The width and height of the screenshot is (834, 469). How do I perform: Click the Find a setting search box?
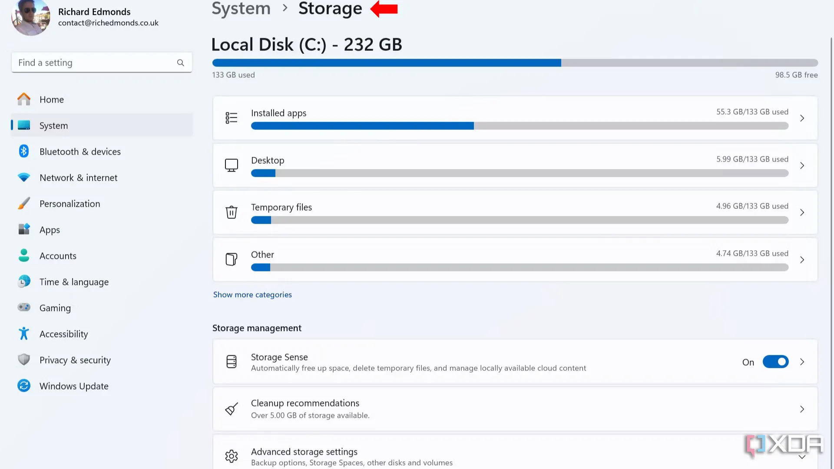[x=102, y=63]
